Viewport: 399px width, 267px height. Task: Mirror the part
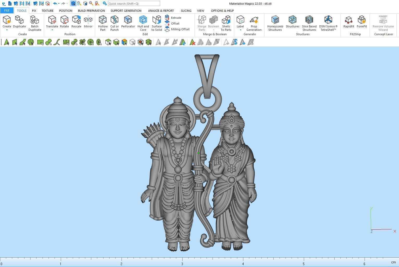(x=88, y=21)
